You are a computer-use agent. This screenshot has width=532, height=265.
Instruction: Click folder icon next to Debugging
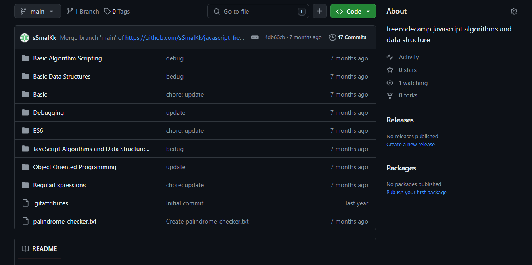pos(25,112)
